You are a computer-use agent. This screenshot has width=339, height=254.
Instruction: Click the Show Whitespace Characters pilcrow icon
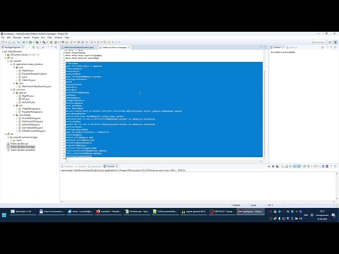[x=86, y=42]
